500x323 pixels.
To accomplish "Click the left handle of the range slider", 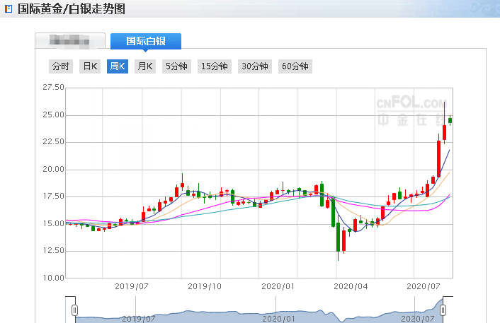I will 74,310.
